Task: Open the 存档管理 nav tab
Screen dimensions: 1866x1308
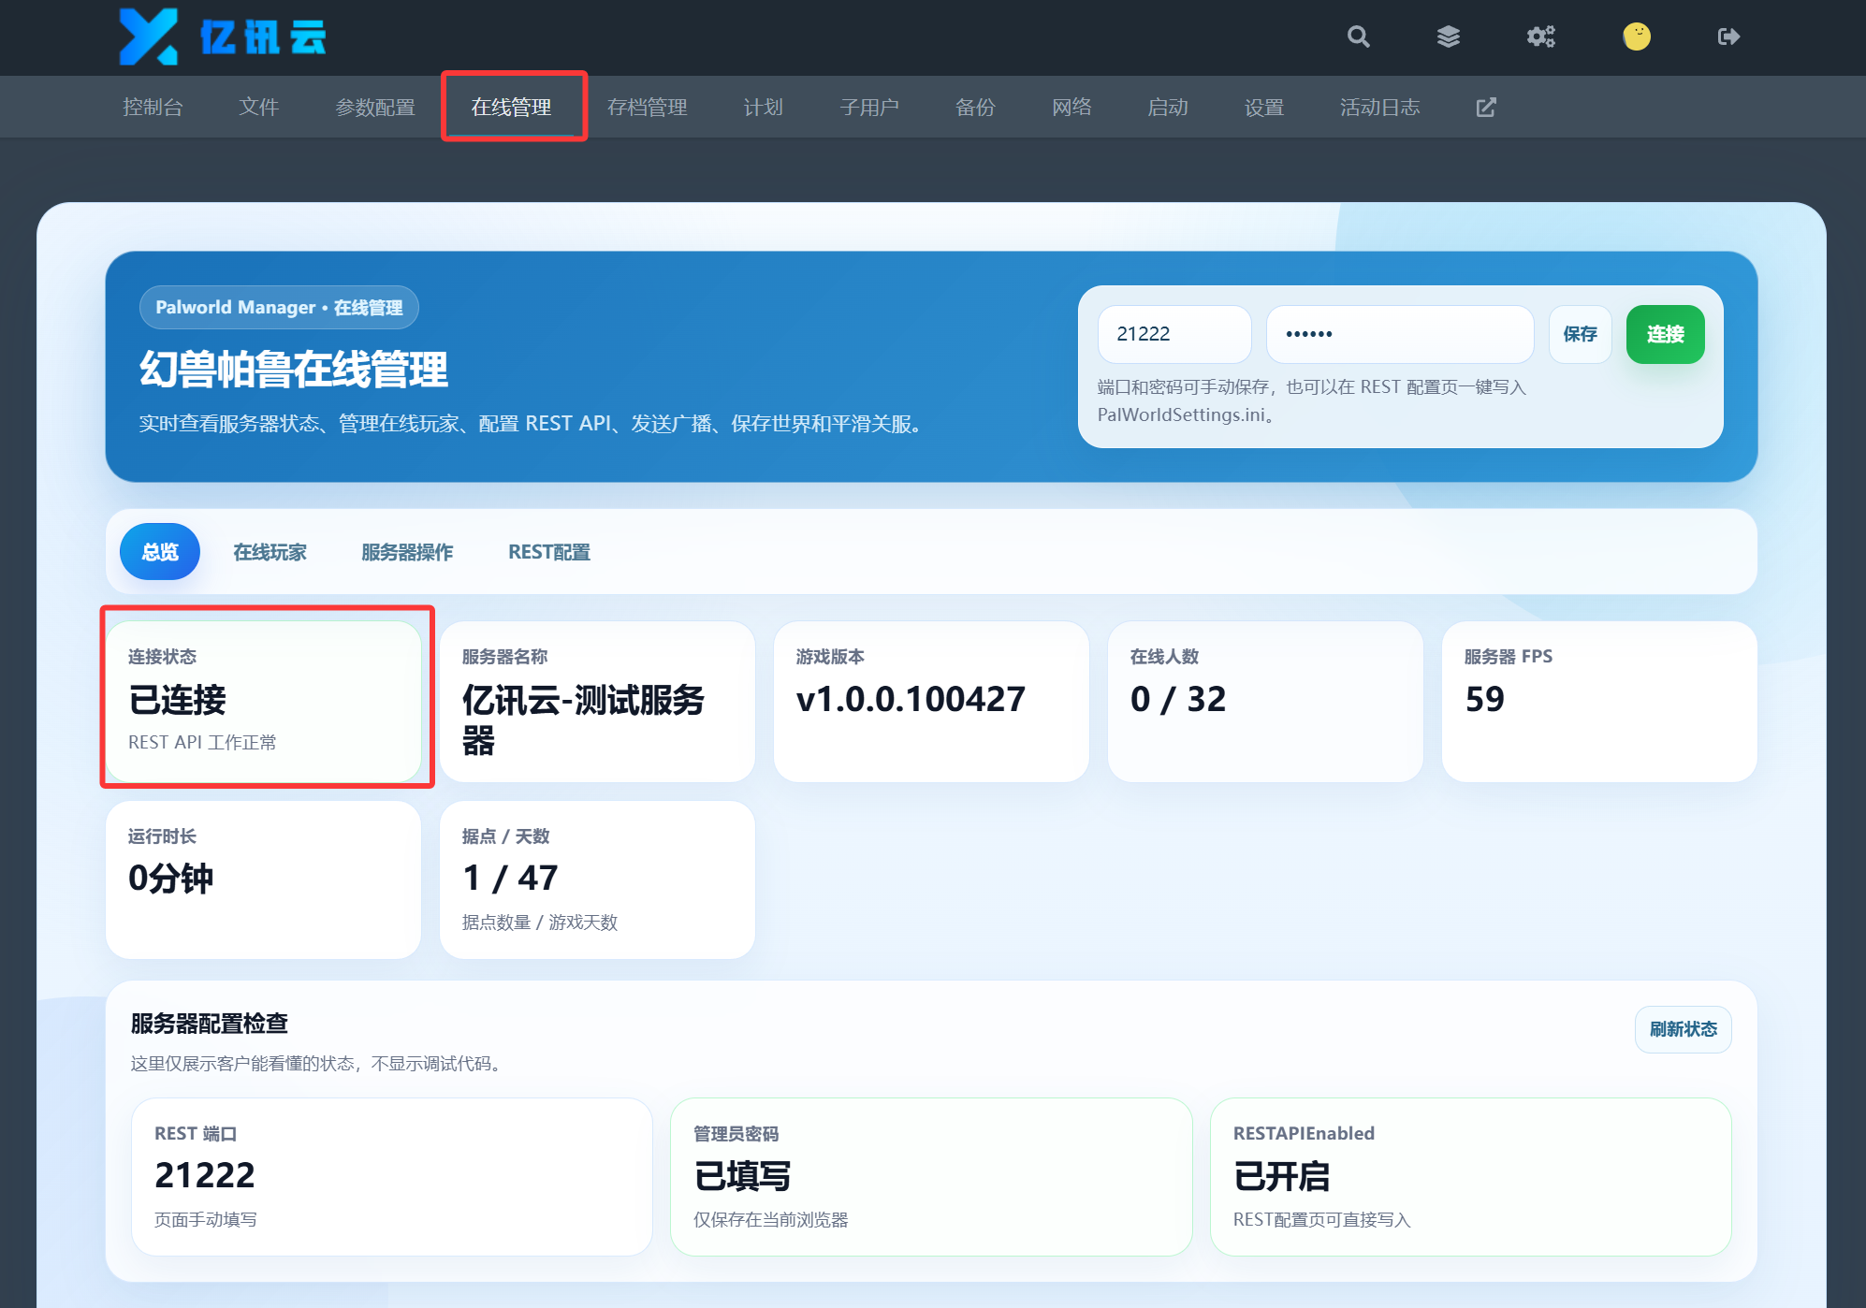Action: 648,108
